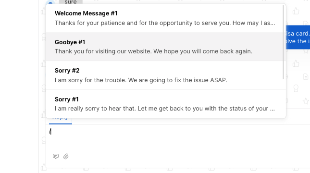310x173 pixels.
Task: Click 'I am really sorry to hear' text
Action: click(x=165, y=109)
